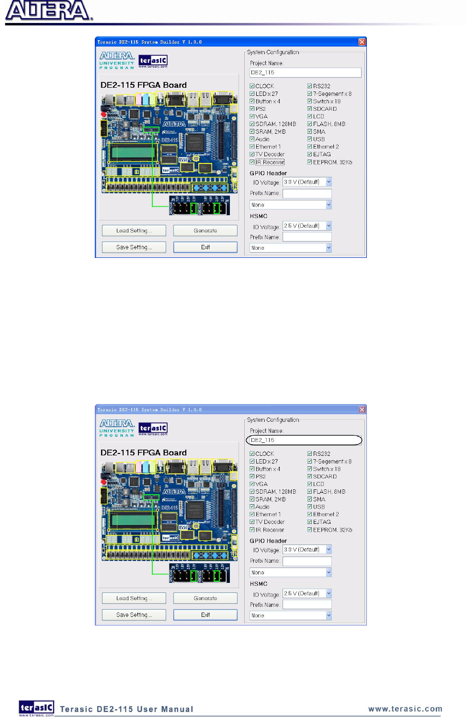The width and height of the screenshot is (466, 719).
Task: Uncheck TV Decoder in the lower dialog
Action: tap(252, 522)
